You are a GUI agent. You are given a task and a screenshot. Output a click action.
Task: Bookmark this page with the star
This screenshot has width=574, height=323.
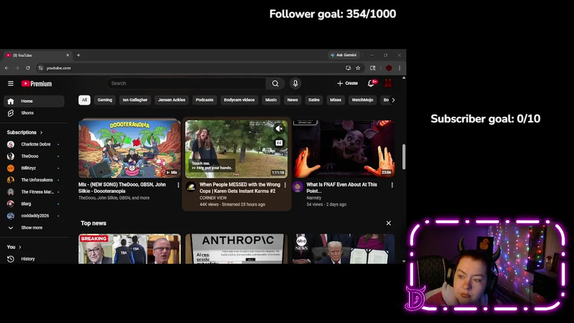click(358, 68)
